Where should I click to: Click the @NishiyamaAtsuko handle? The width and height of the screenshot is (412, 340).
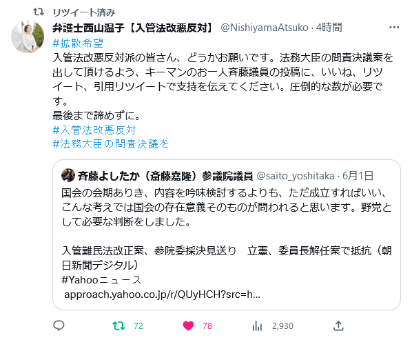[265, 28]
